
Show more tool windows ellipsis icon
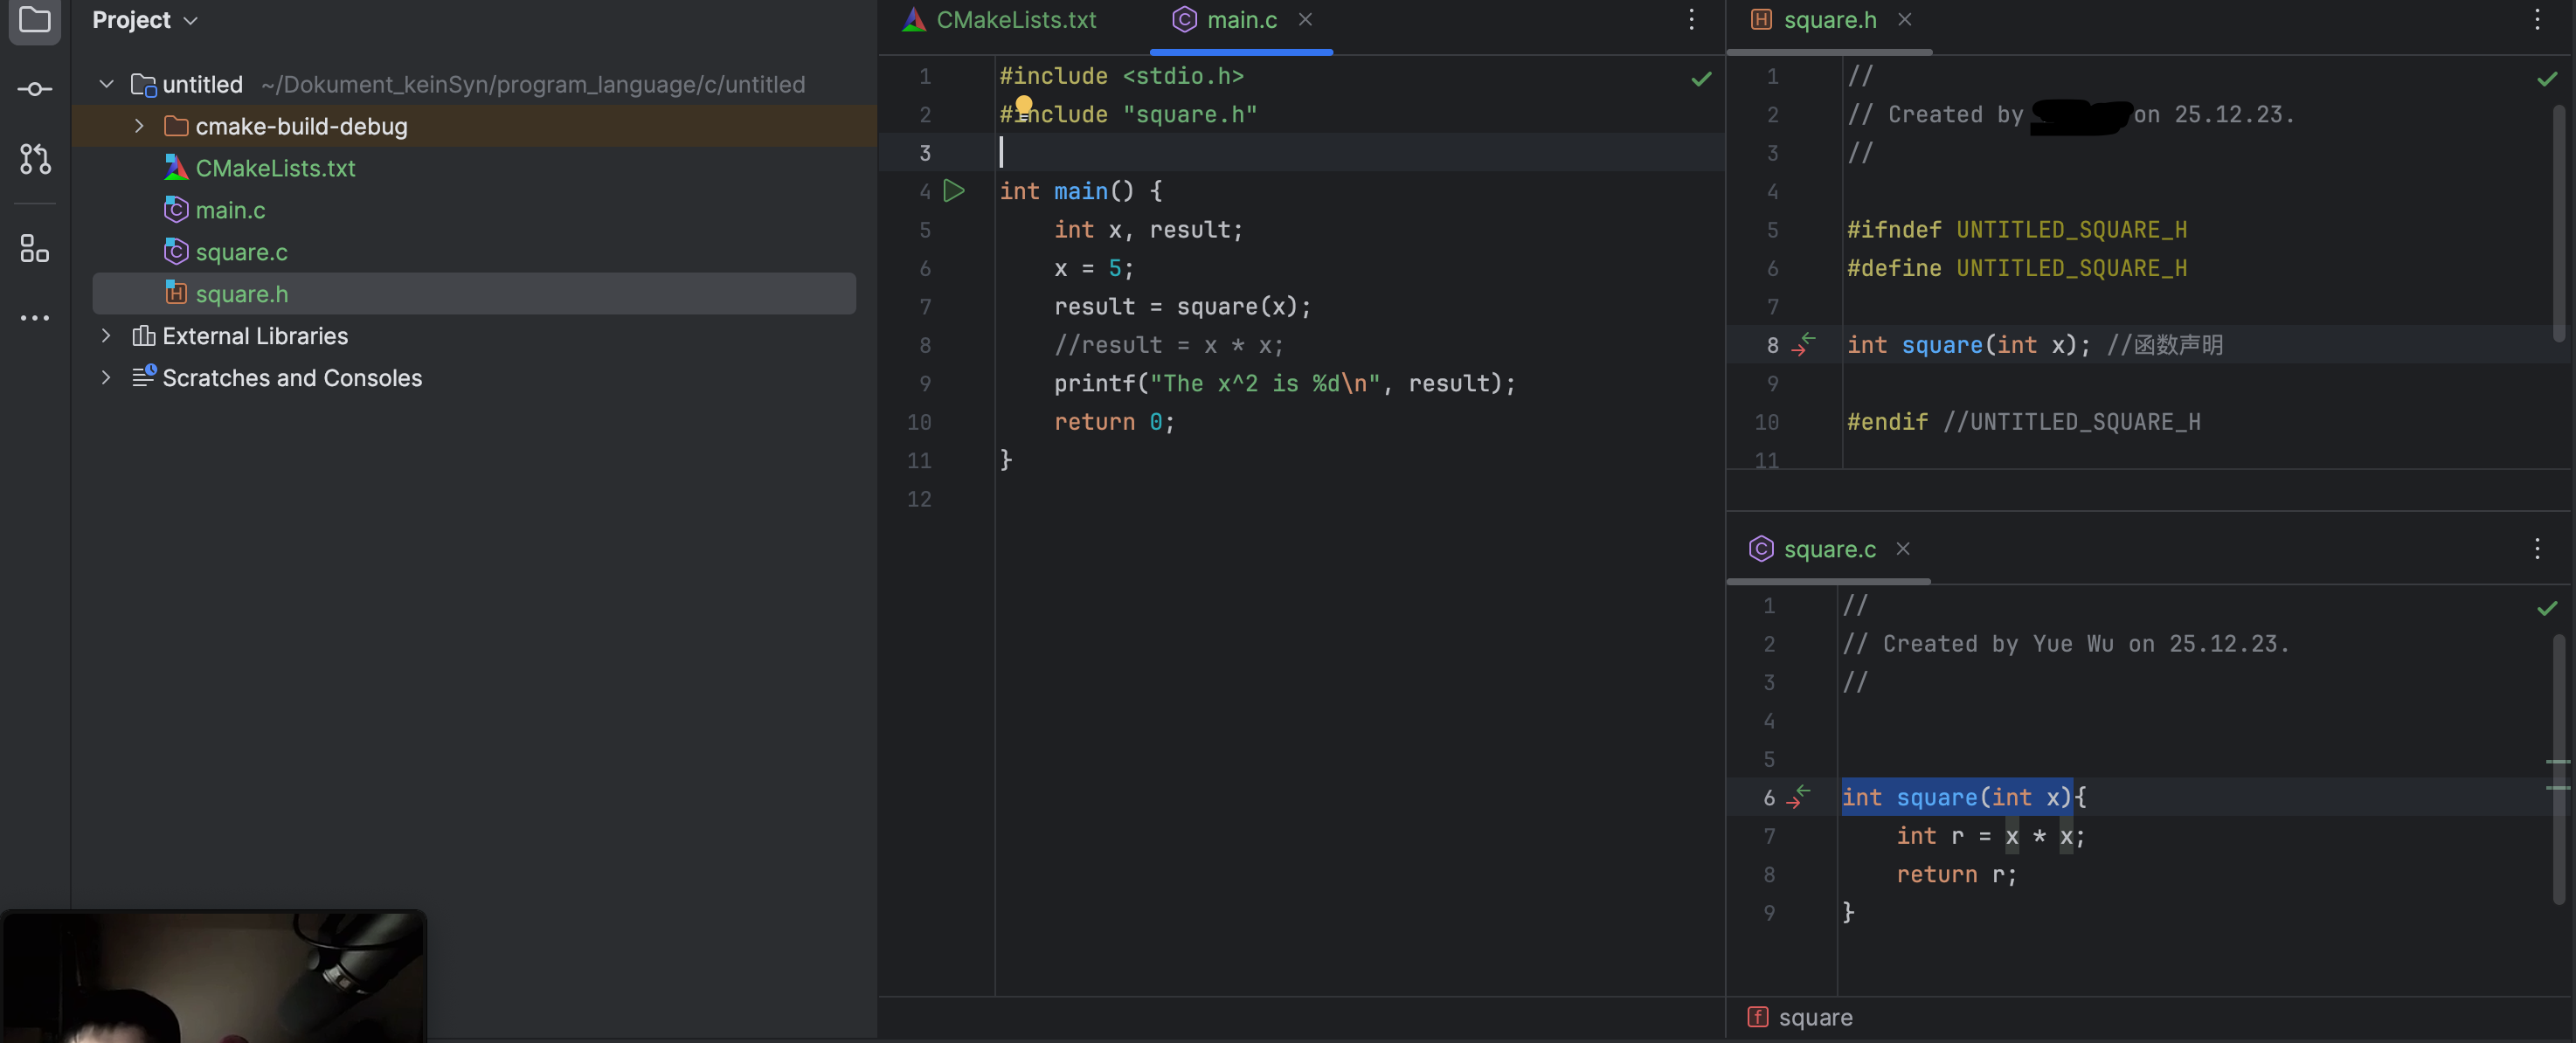click(35, 318)
